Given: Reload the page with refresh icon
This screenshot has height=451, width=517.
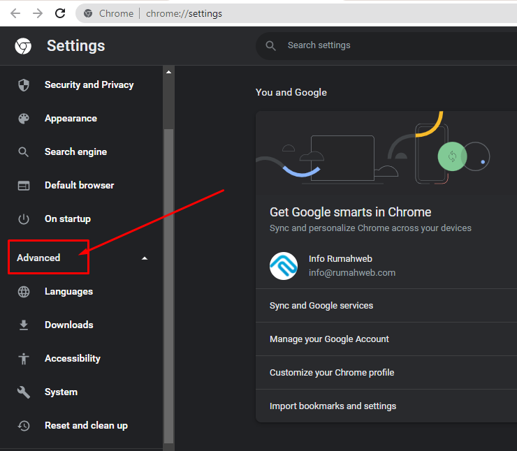Looking at the screenshot, I should [x=60, y=13].
